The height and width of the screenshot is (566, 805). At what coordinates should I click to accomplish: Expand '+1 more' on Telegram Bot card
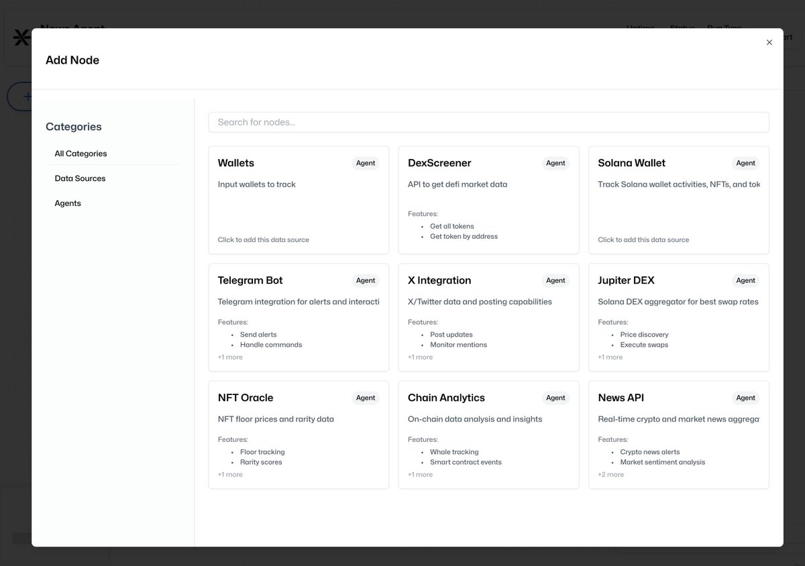[x=230, y=357]
